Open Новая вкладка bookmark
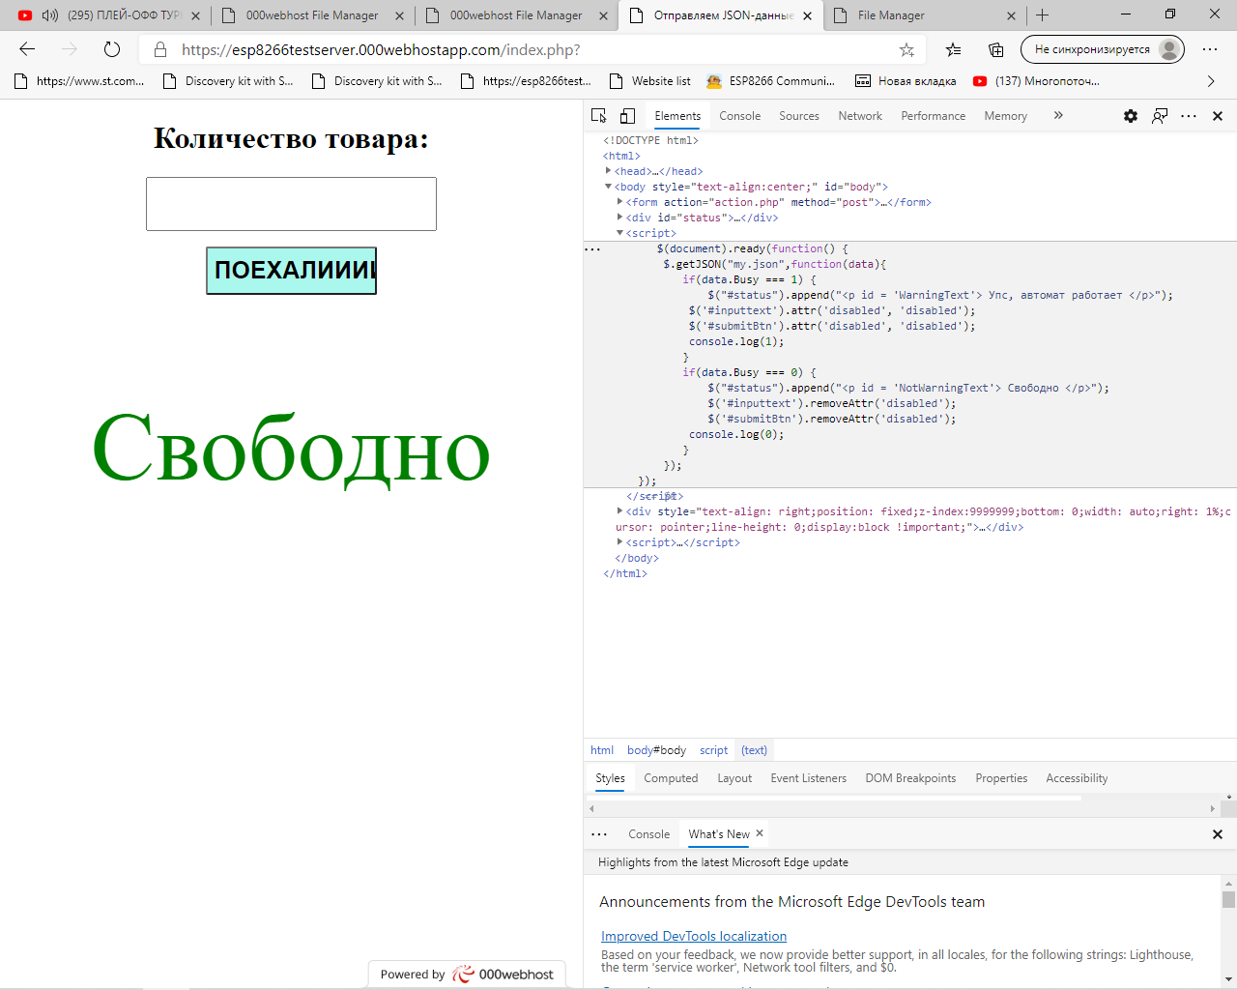Viewport: 1237px width, 990px height. 906,81
